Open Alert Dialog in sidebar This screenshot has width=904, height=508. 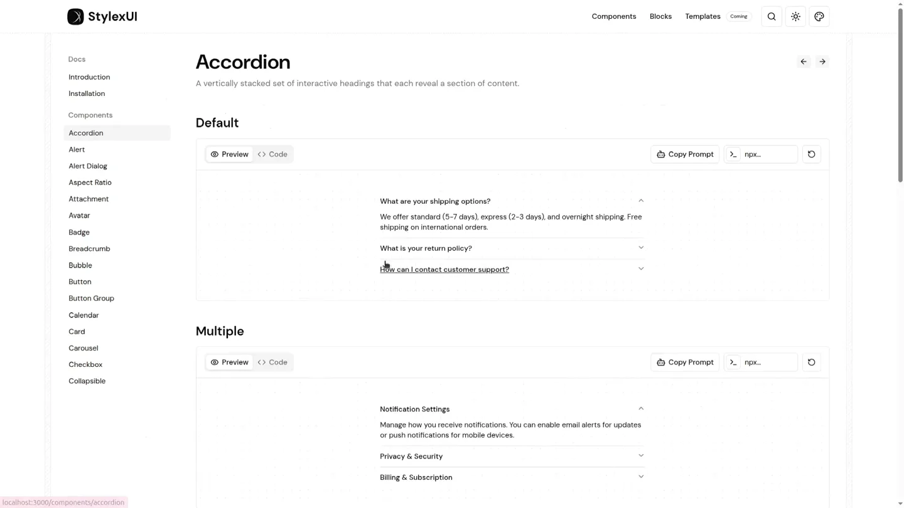coord(88,166)
